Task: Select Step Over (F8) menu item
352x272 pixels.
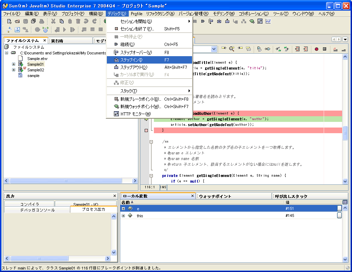Action: point(149,53)
